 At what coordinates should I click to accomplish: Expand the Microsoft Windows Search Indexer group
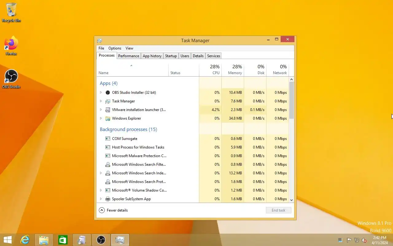click(x=101, y=173)
